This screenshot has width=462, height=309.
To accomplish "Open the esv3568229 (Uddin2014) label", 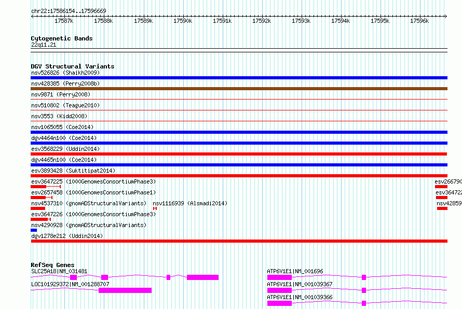I will point(65,149).
